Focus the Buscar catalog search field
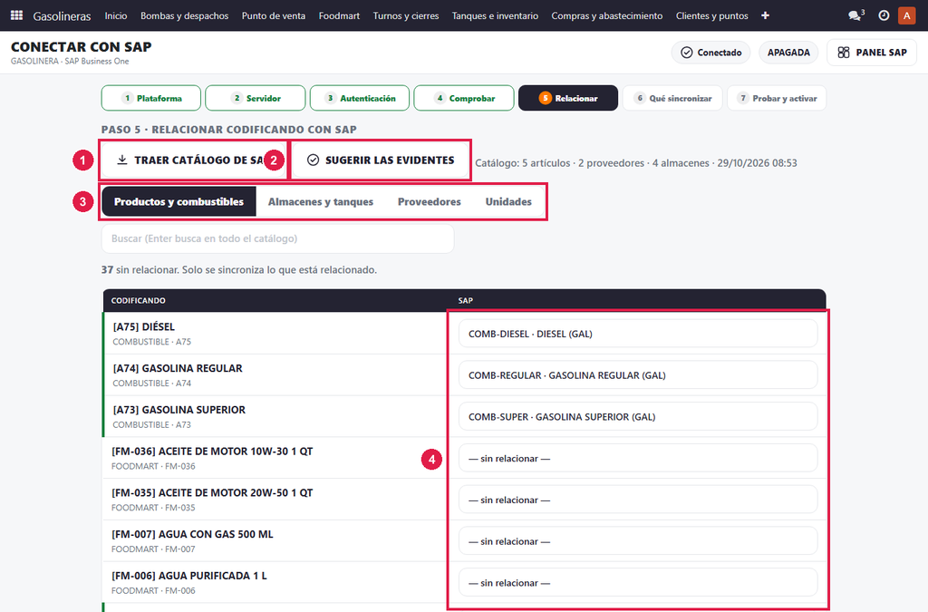 click(277, 238)
